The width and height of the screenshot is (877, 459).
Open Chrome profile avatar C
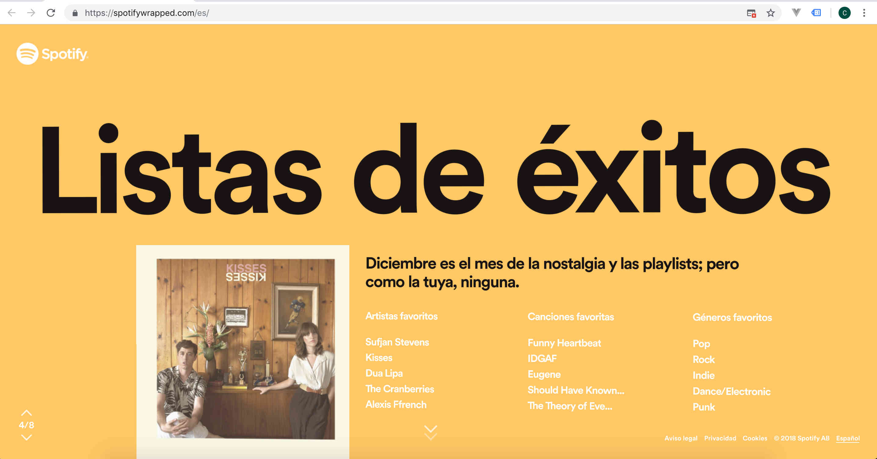[x=844, y=13]
